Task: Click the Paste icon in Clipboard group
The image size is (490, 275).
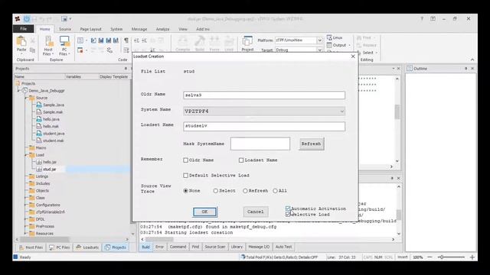Action: (x=21, y=41)
